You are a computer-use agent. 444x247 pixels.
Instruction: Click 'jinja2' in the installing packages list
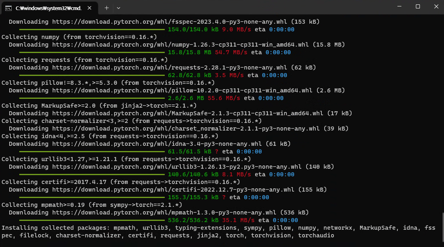click(x=208, y=236)
